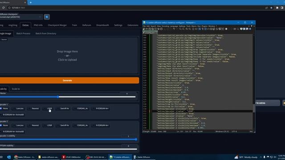The image size is (285, 160).
Task: Click the Zoom Out icon in Notepad++ toolbar
Action: [x=190, y=29]
